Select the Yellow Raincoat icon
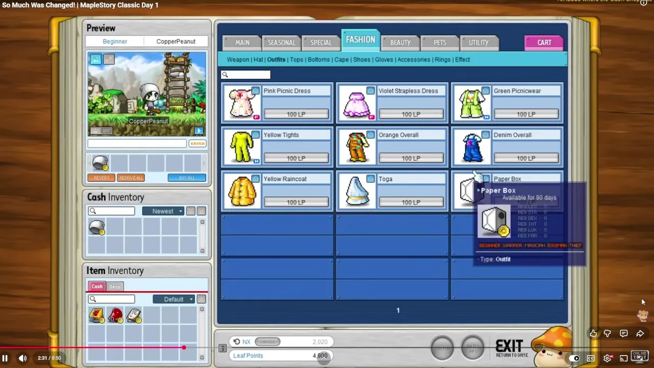Image resolution: width=654 pixels, height=368 pixels. point(242,191)
